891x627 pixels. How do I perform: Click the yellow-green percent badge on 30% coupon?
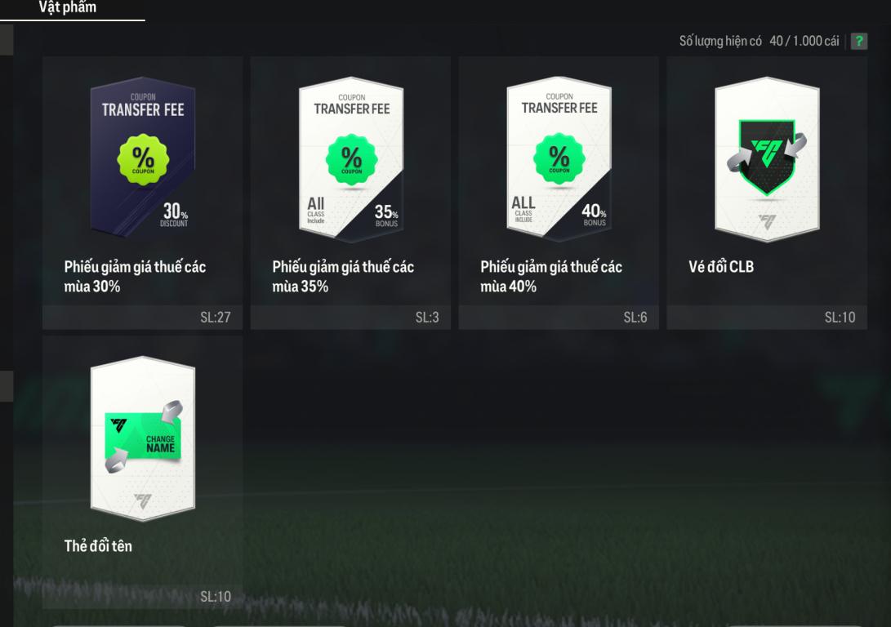pyautogui.click(x=143, y=159)
